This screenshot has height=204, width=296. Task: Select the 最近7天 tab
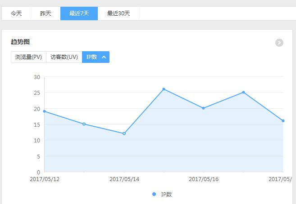click(x=79, y=13)
